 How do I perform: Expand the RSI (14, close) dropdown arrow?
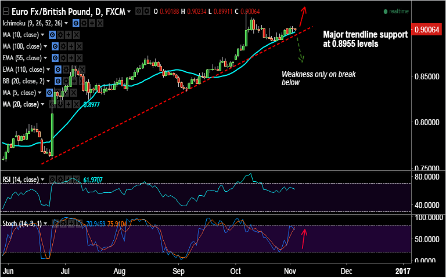42,180
